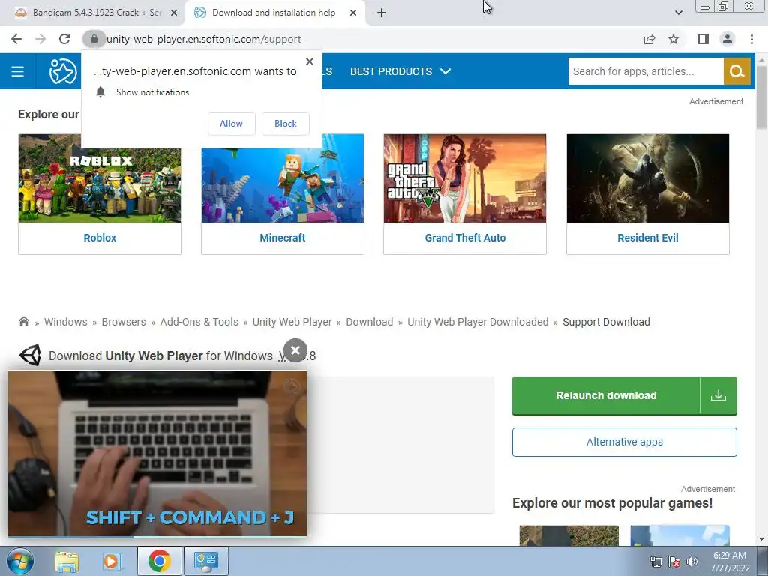
Task: Expand the BEST PRODUCTS dropdown
Action: point(400,71)
